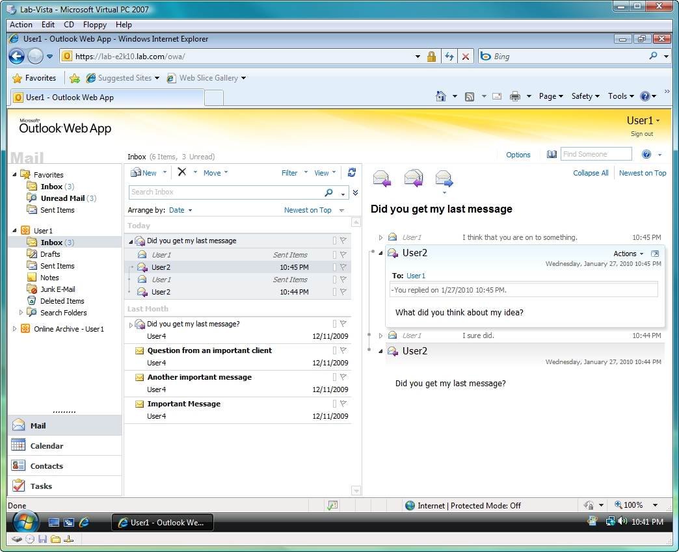Toggle flag for Question from an important client
Viewport: 679px width, 552px height.
343,350
